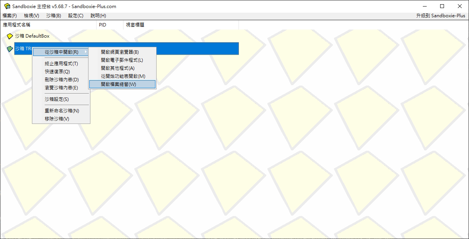Click the Sandboxie title bar app icon

pyautogui.click(x=7, y=6)
